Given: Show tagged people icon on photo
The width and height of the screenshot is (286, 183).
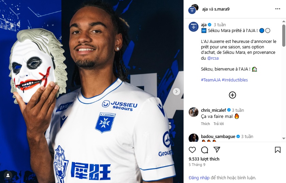Looking at the screenshot, I should [x=8, y=175].
